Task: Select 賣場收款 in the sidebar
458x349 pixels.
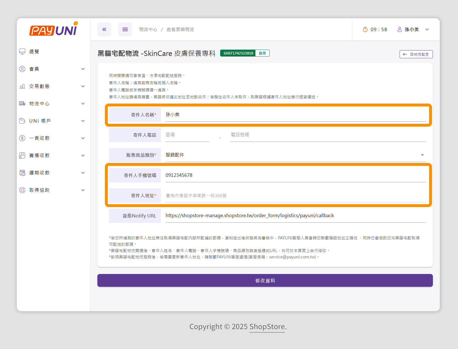Action: pos(39,155)
